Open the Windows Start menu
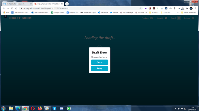Image resolution: width=199 pixels, height=111 pixels. [x=3, y=108]
